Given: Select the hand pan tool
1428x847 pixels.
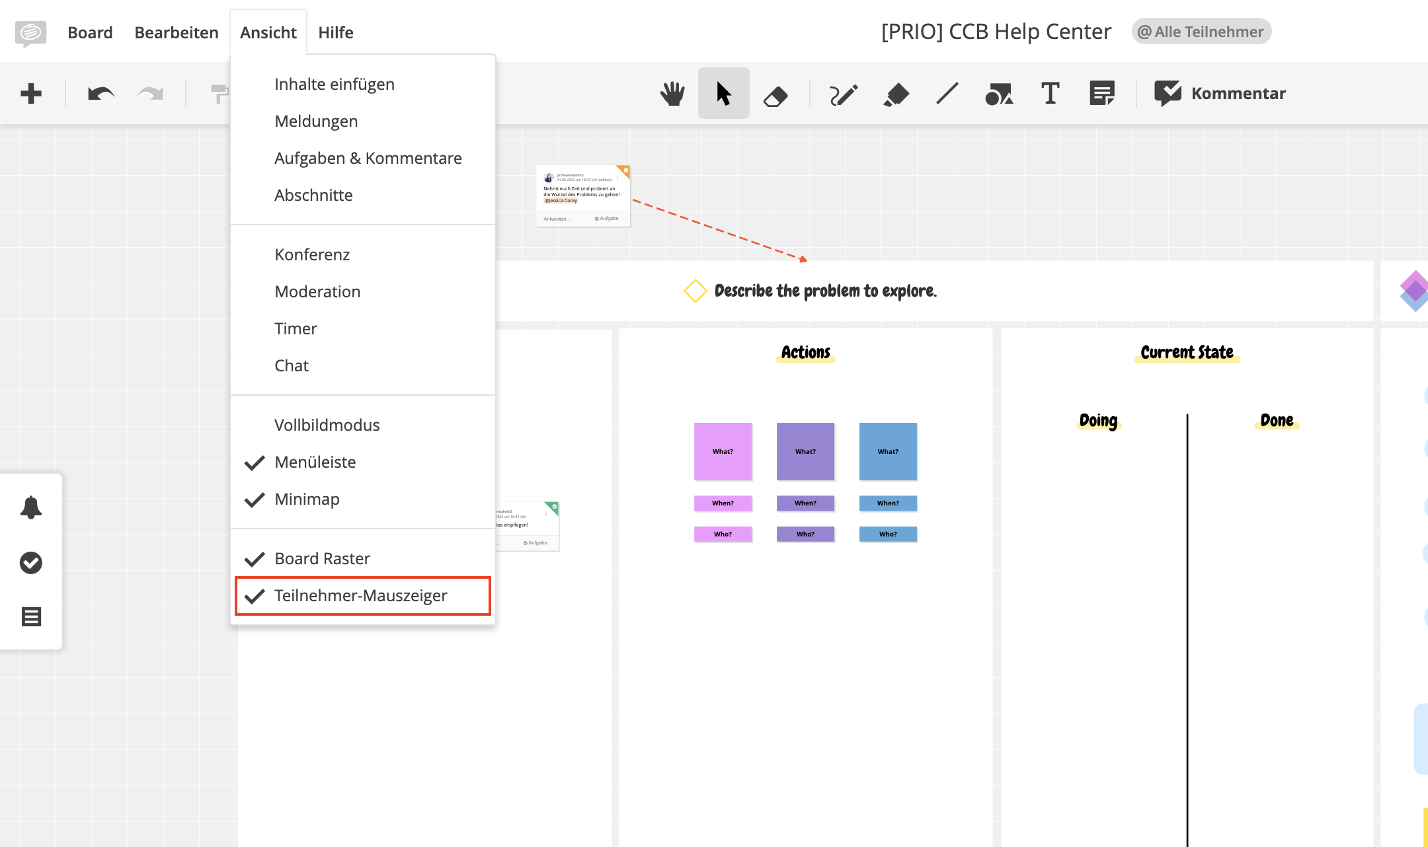Looking at the screenshot, I should 672,93.
